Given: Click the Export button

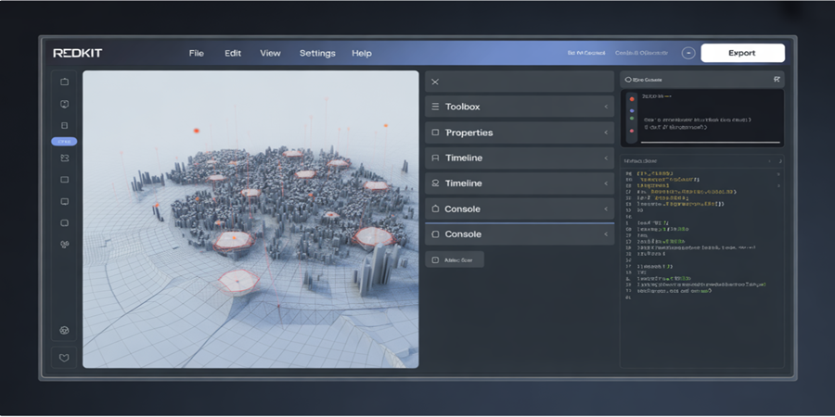Looking at the screenshot, I should coord(742,53).
